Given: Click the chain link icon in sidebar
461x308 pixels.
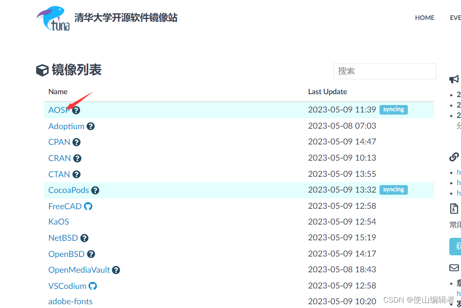Looking at the screenshot, I should click(x=454, y=157).
